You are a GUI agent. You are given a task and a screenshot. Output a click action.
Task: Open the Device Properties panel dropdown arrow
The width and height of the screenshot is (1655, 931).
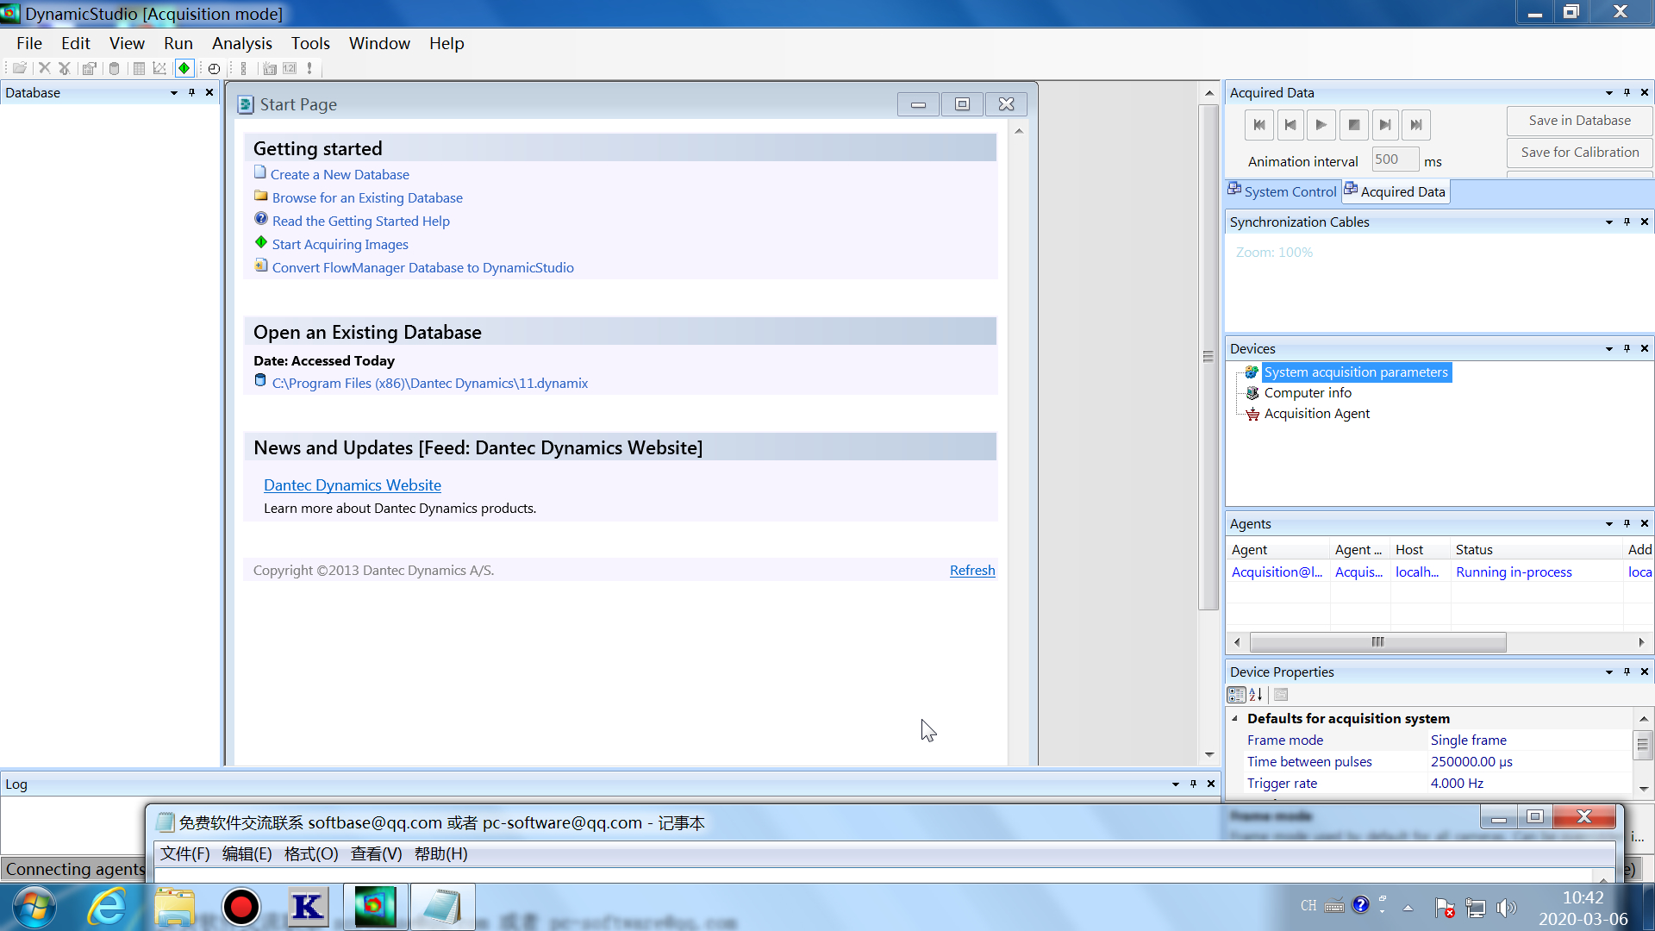pos(1608,672)
